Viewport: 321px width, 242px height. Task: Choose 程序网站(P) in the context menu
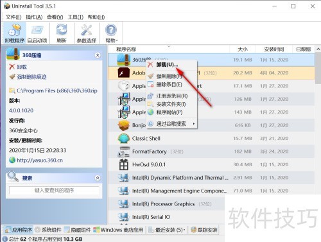click(x=171, y=112)
